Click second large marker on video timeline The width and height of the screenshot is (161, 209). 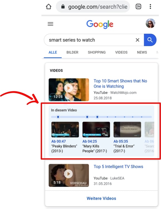tap(87, 117)
